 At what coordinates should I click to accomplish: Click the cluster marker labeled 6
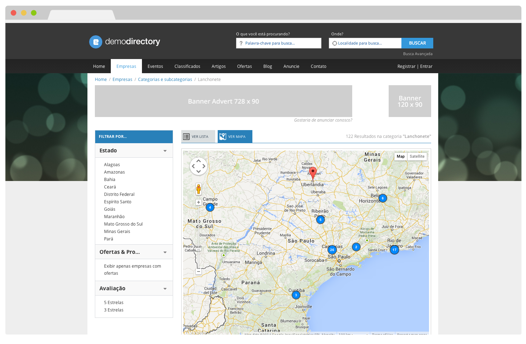coord(383,198)
